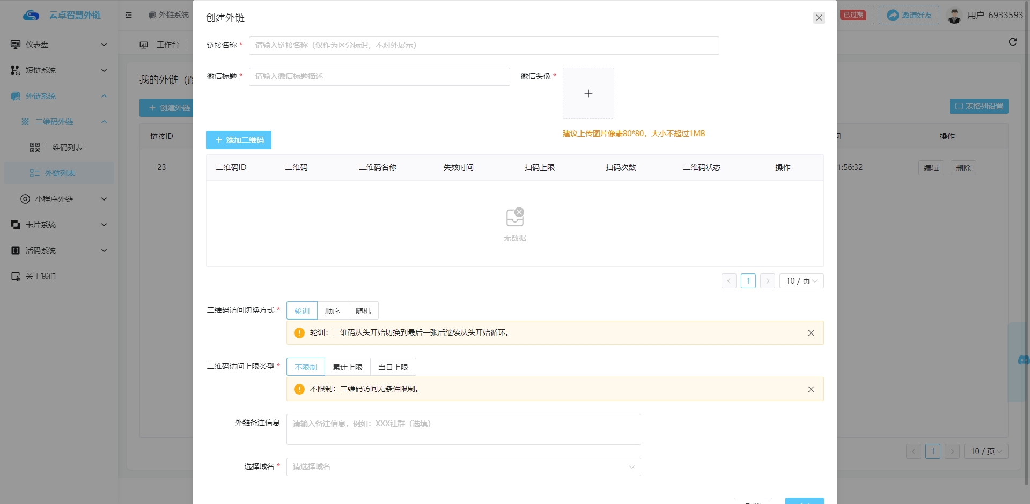Click the 添加二维码 button

239,140
